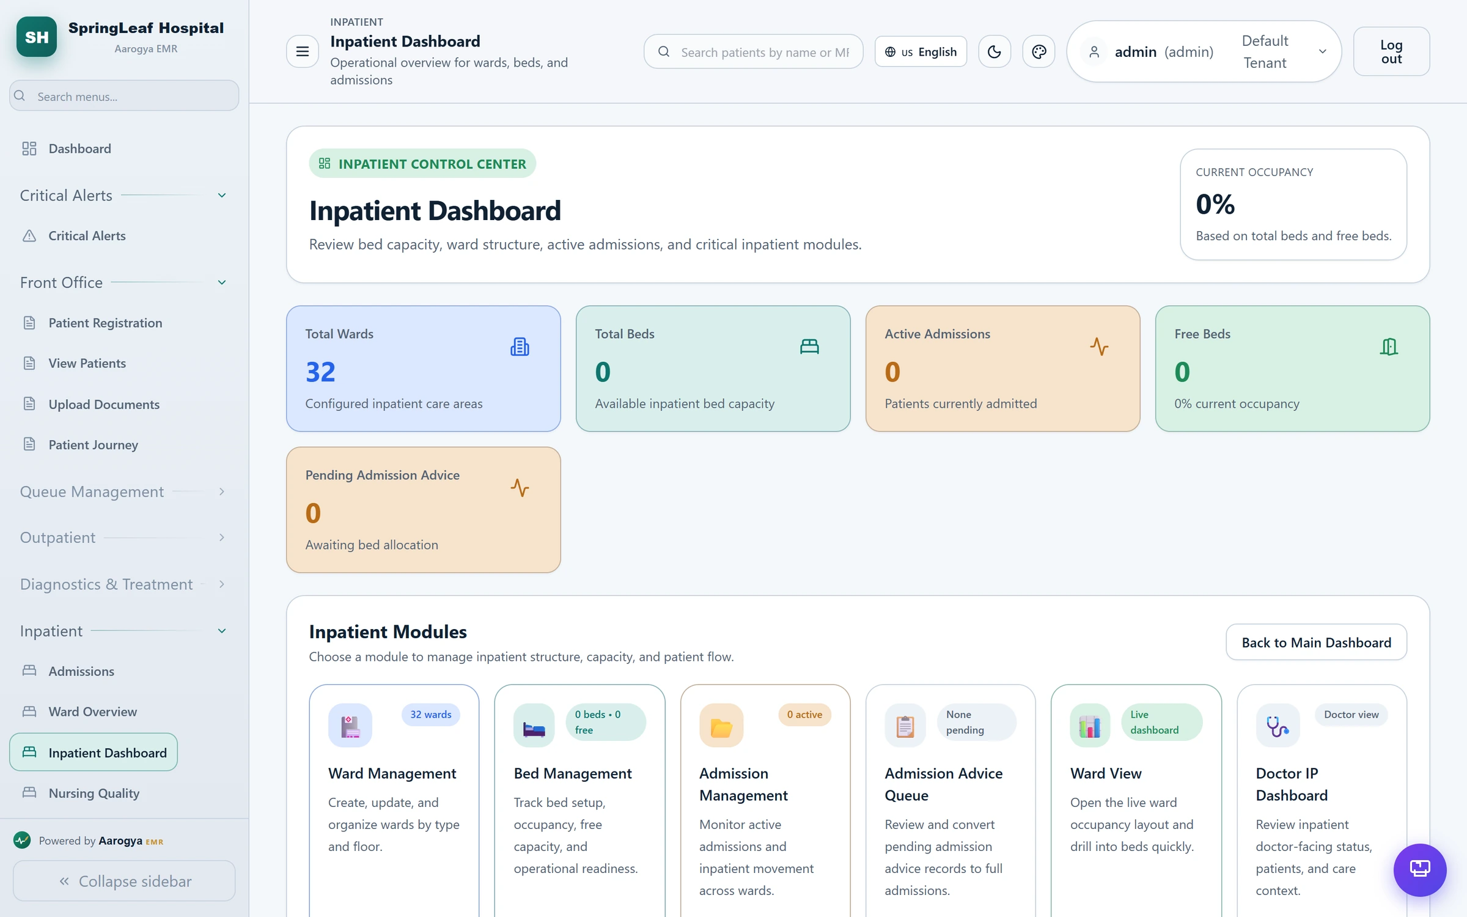The image size is (1467, 917).
Task: Open the Ward View chart icon
Action: 1090,726
